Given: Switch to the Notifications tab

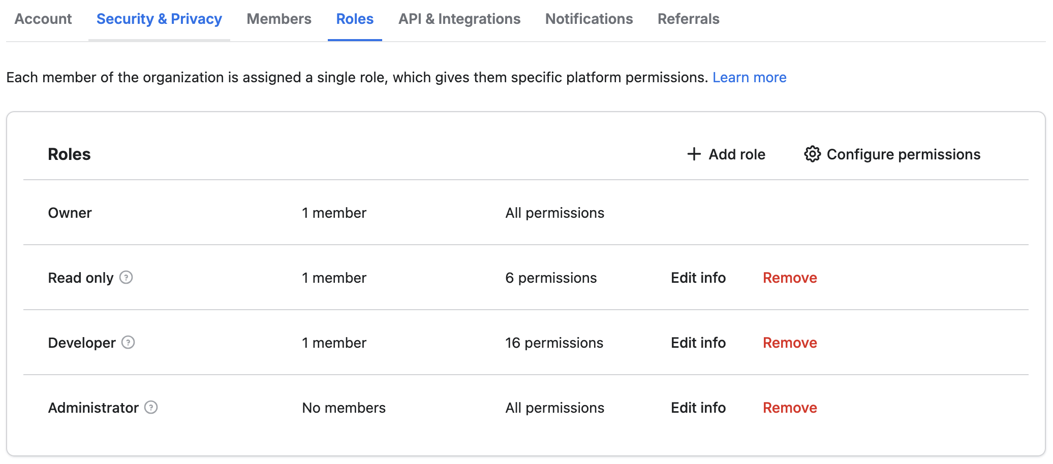Looking at the screenshot, I should (589, 19).
